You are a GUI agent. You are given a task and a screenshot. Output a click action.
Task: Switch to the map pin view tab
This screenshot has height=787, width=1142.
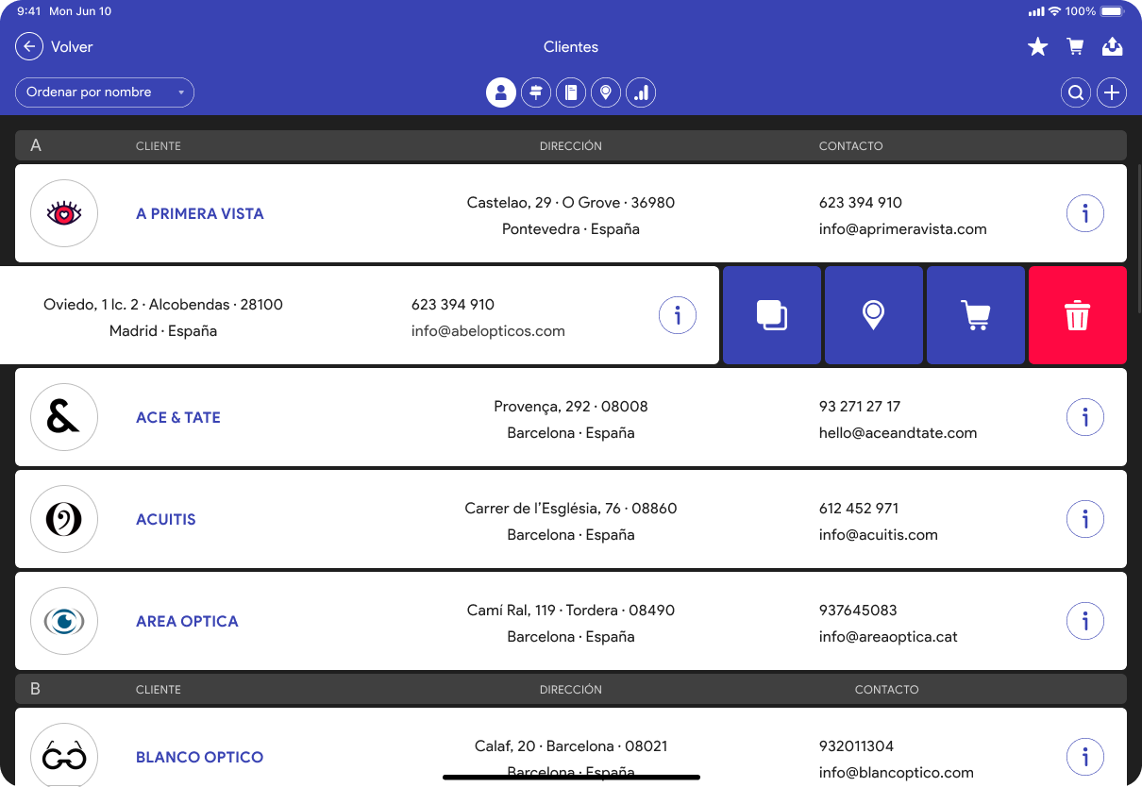coord(606,92)
